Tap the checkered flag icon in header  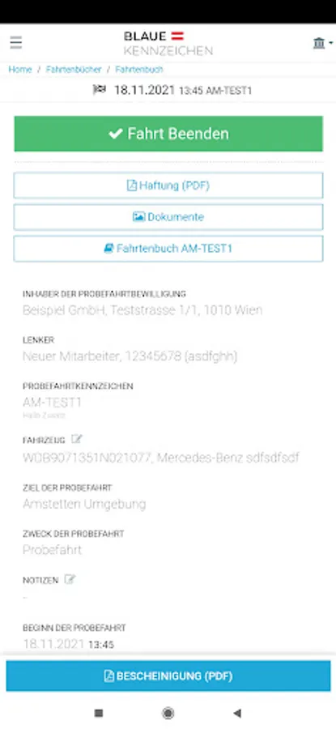click(100, 89)
